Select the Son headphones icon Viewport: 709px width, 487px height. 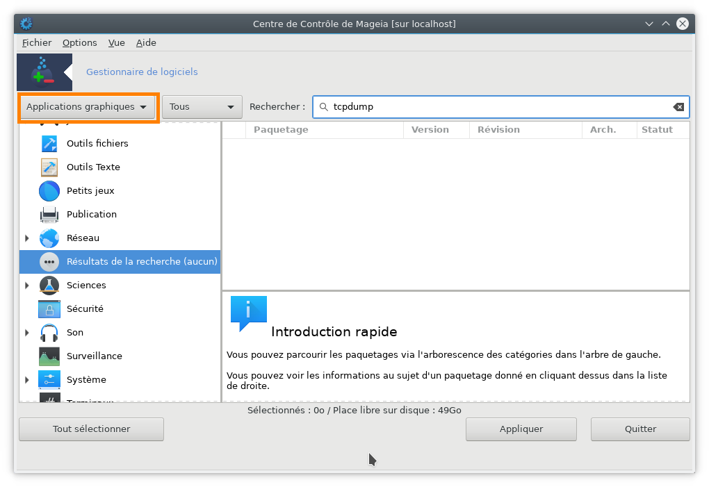pos(49,333)
